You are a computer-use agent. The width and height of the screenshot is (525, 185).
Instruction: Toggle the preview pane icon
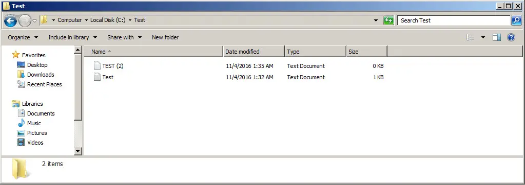pyautogui.click(x=497, y=37)
